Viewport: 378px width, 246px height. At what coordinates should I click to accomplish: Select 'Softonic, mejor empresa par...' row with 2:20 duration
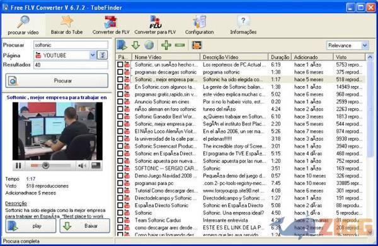(x=241, y=124)
